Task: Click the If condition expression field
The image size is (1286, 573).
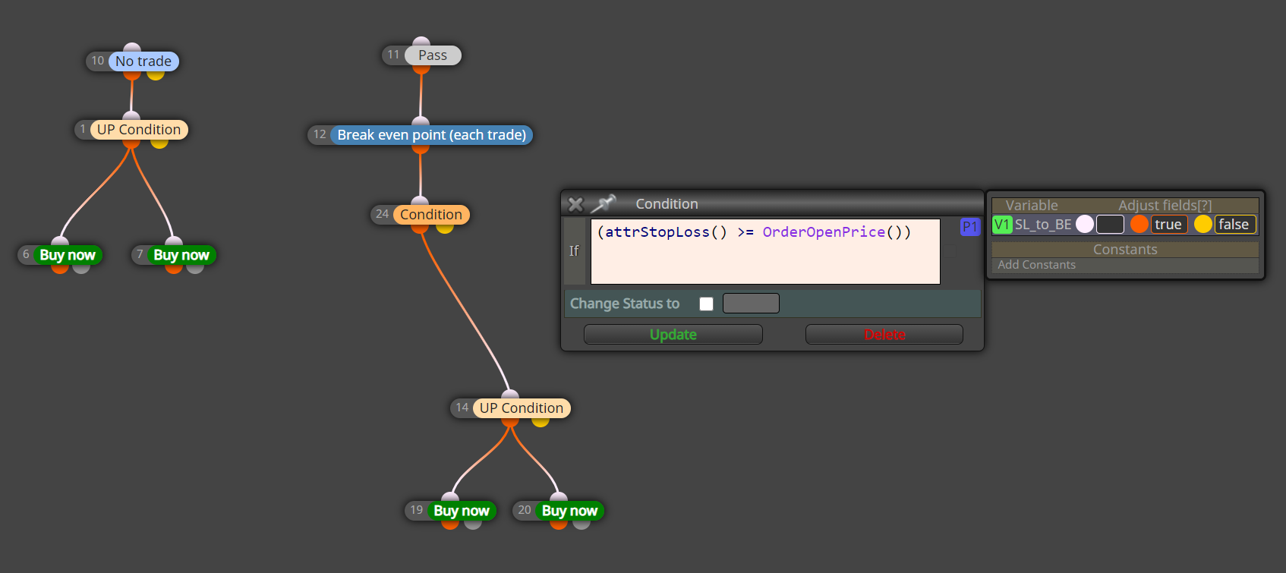Action: (x=765, y=251)
